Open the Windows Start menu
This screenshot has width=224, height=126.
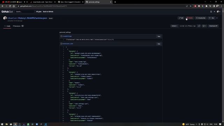pyautogui.click(x=2, y=124)
